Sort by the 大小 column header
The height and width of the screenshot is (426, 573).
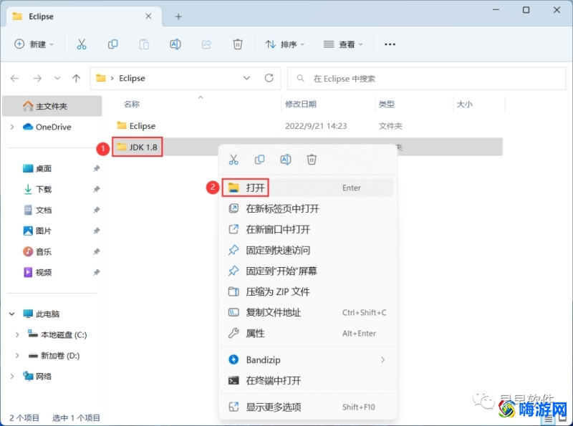pos(464,104)
